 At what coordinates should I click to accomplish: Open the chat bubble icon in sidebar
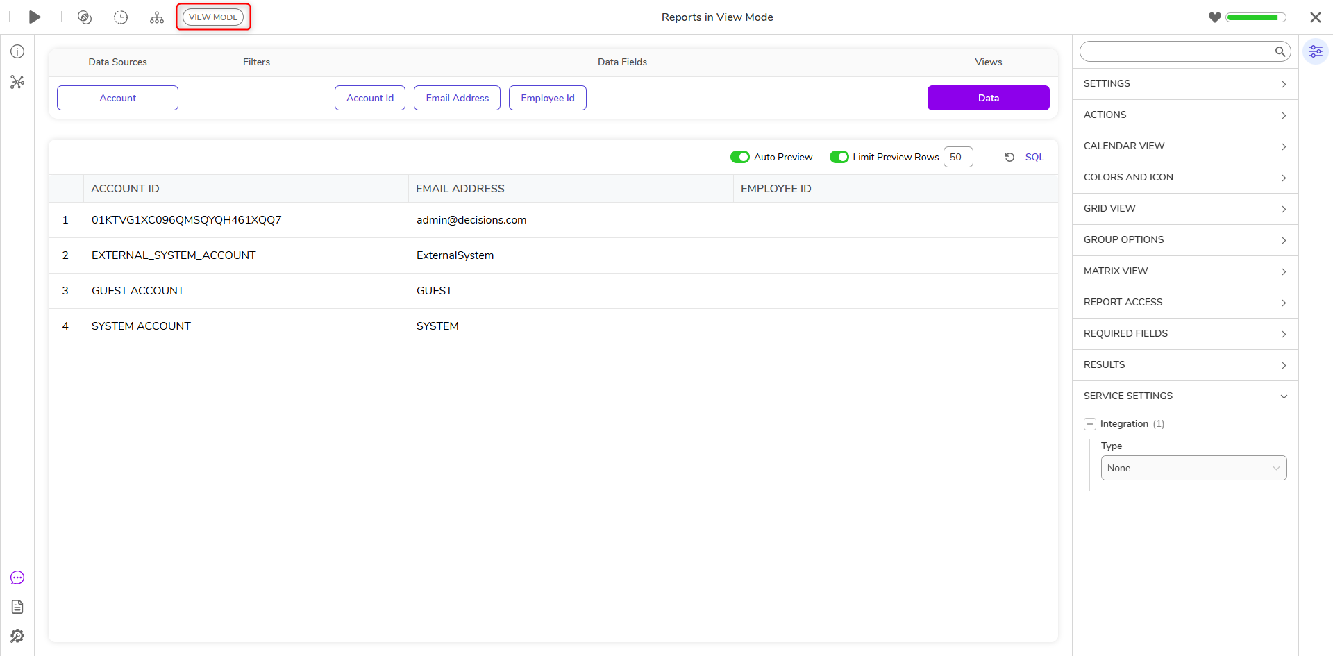pos(17,578)
